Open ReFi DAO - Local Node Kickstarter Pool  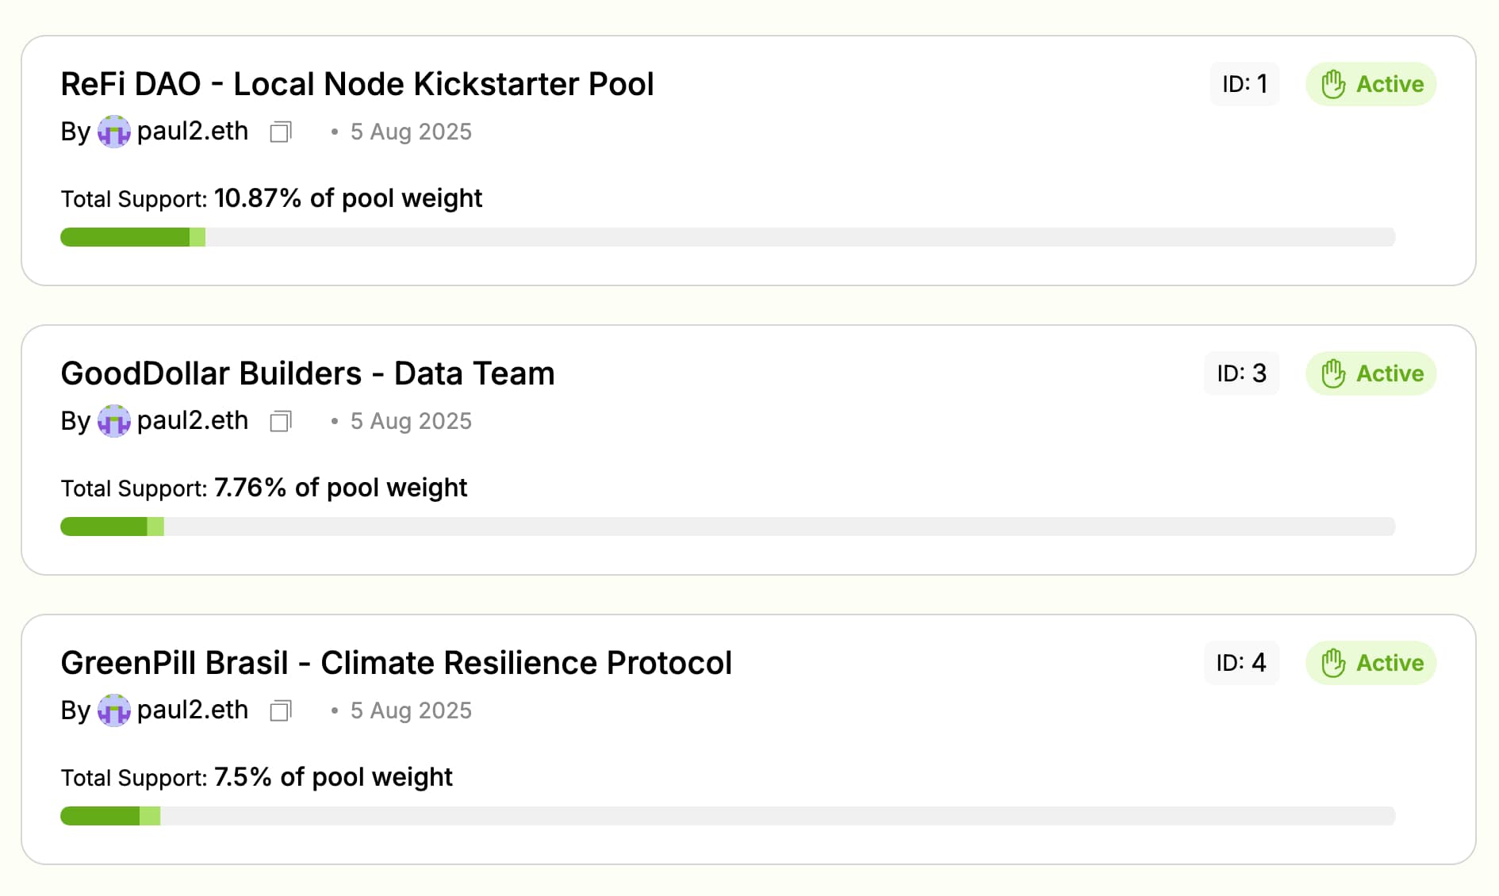coord(357,84)
